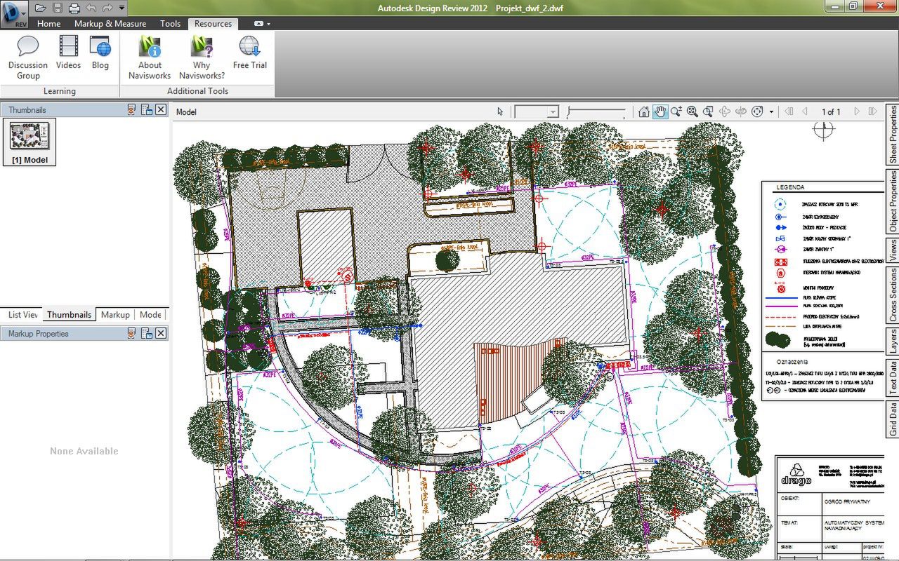Click the Print icon in quick access toolbar
The width and height of the screenshot is (899, 561).
[74, 8]
